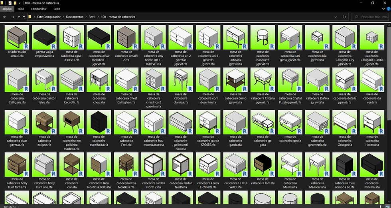
Task: Select the mesa de cabeceira garda KFG059 thumbnail
Action: (x=208, y=122)
